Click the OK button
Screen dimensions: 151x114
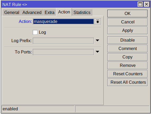[x=127, y=13]
